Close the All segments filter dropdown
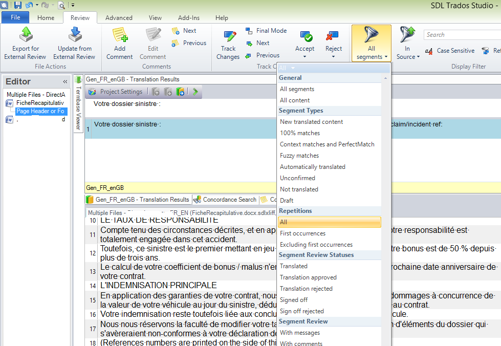The image size is (501, 346). point(372,43)
